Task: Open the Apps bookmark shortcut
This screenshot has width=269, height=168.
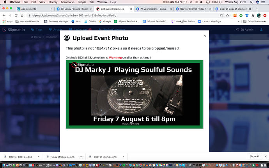Action: 7,21
